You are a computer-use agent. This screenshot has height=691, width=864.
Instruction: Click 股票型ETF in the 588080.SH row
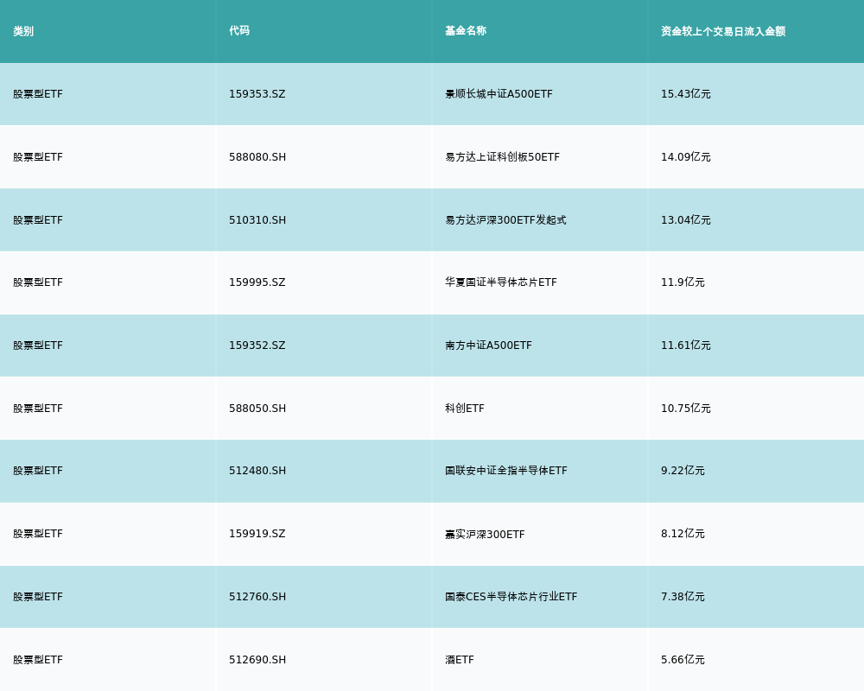38,157
